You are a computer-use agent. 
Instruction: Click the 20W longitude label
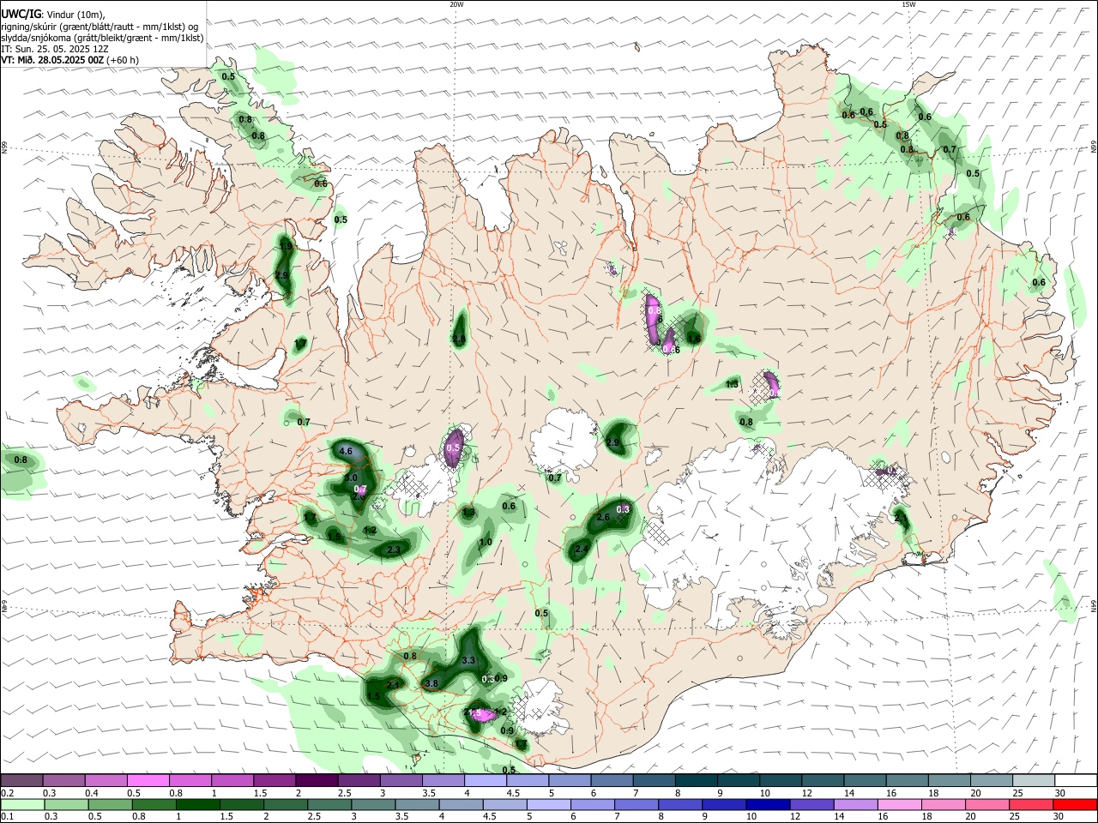point(456,4)
